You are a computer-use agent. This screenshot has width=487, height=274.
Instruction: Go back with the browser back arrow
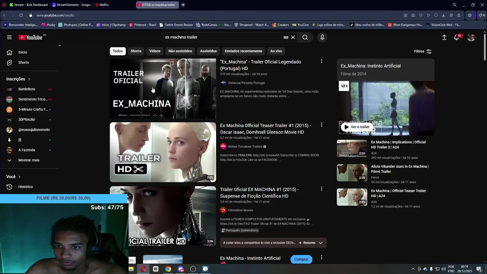click(x=5, y=15)
